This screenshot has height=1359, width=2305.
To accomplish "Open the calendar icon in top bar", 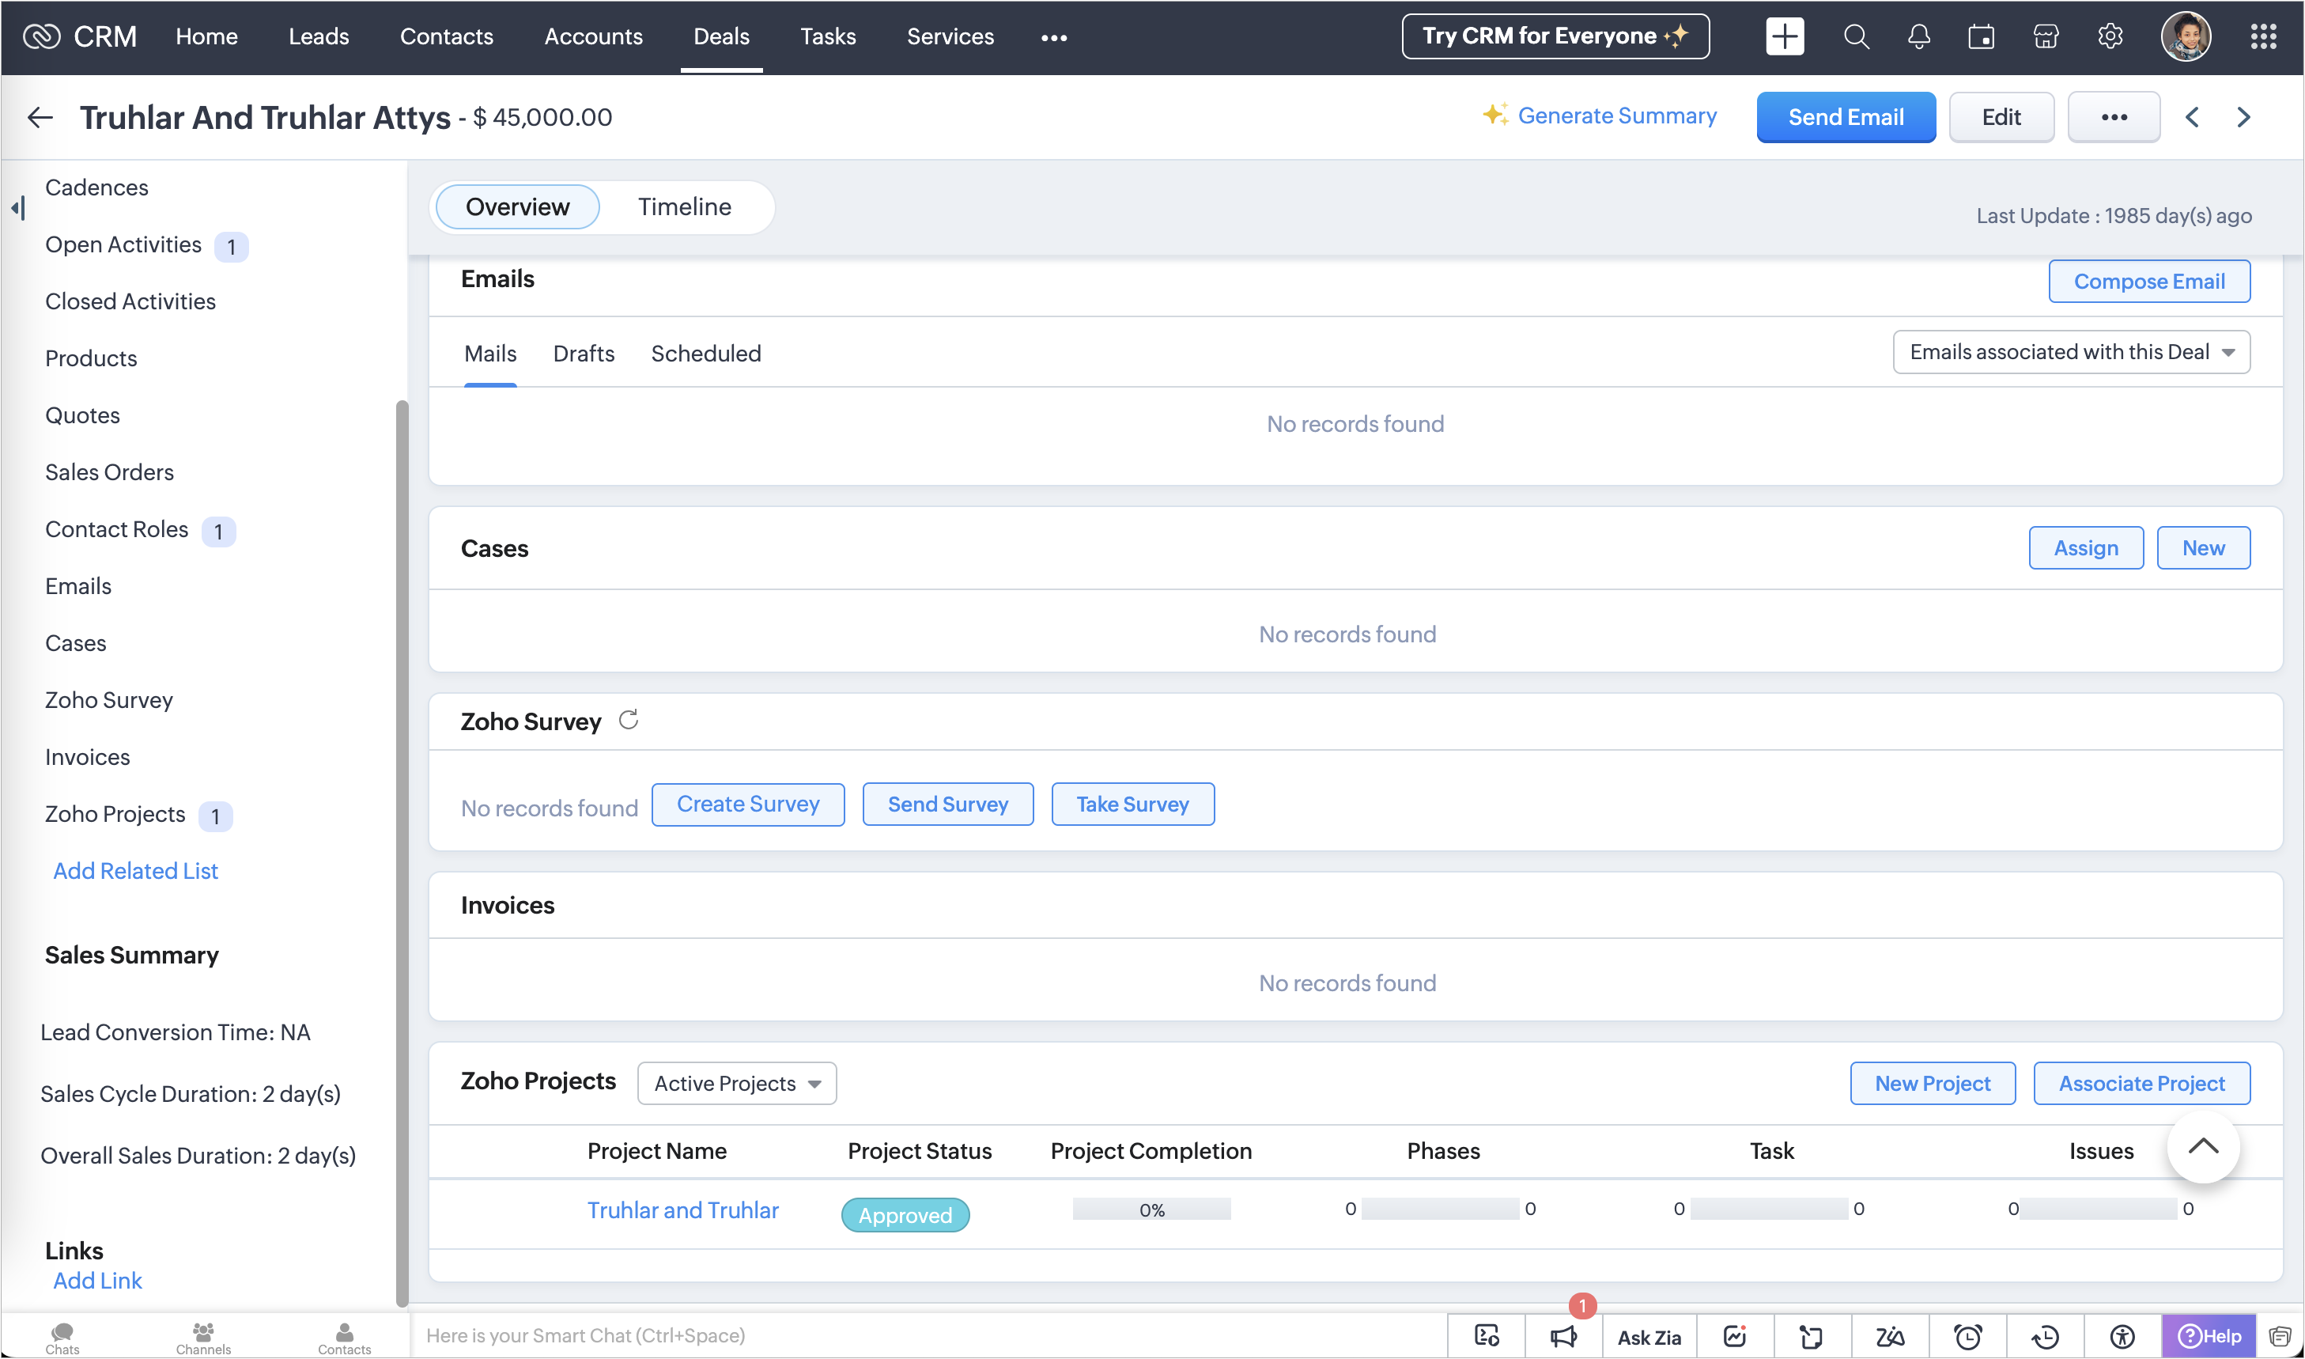I will click(1981, 36).
